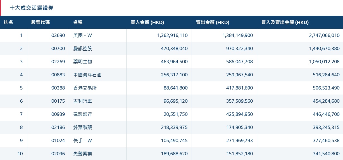343x160 pixels.
Task: Sort by 買入金額 (HKD) header
Action: 147,23
